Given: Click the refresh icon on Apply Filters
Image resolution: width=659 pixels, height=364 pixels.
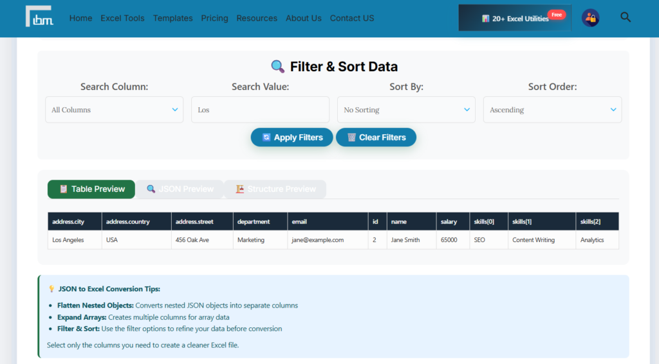Looking at the screenshot, I should (x=266, y=137).
